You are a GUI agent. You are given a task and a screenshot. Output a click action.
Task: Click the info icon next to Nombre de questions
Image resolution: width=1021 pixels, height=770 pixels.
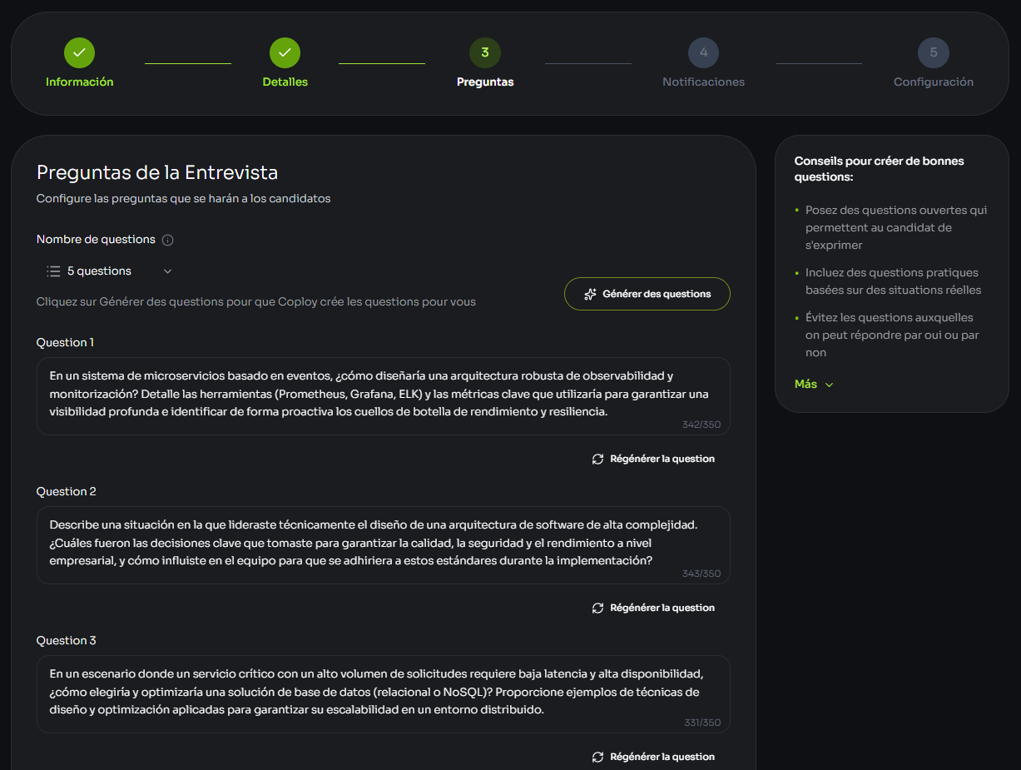166,239
